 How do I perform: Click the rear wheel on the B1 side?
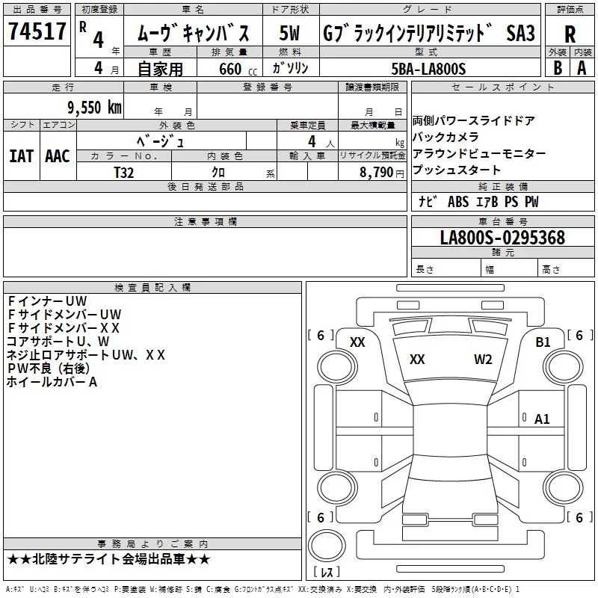coord(564,488)
